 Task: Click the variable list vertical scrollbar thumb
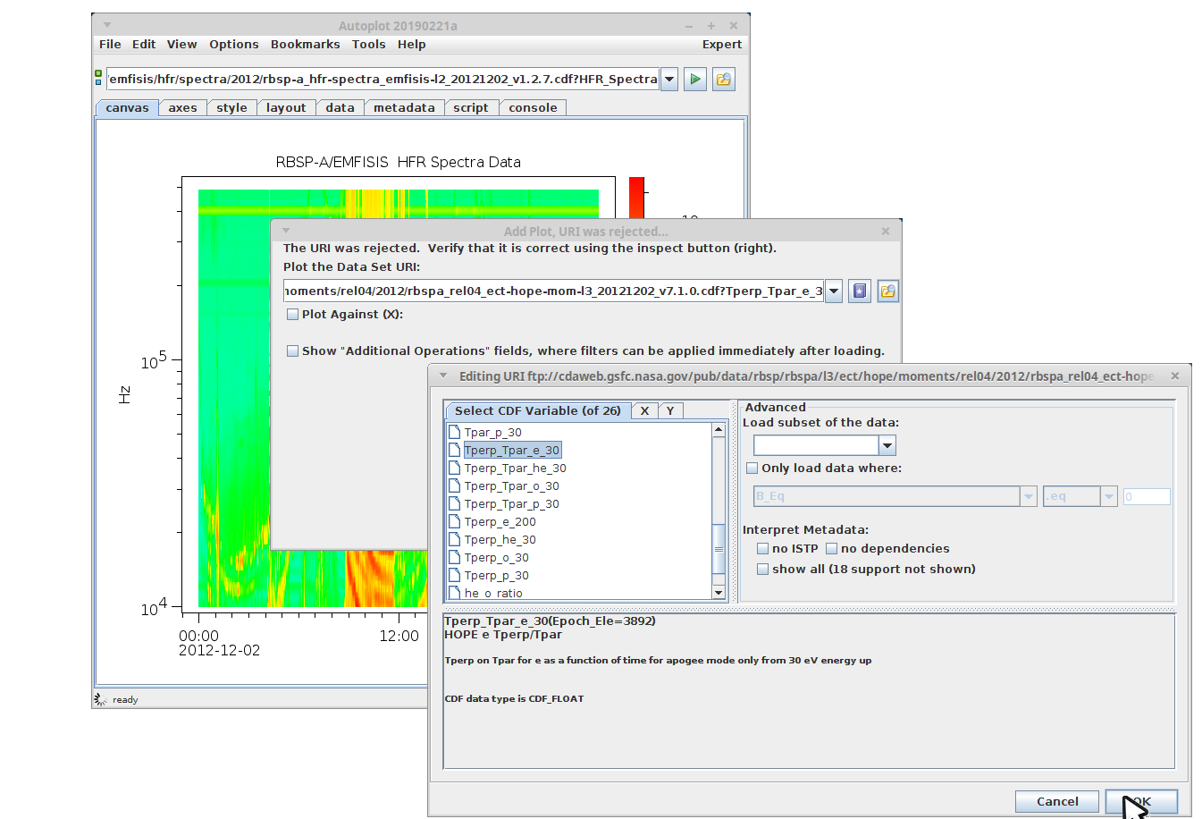tap(719, 549)
